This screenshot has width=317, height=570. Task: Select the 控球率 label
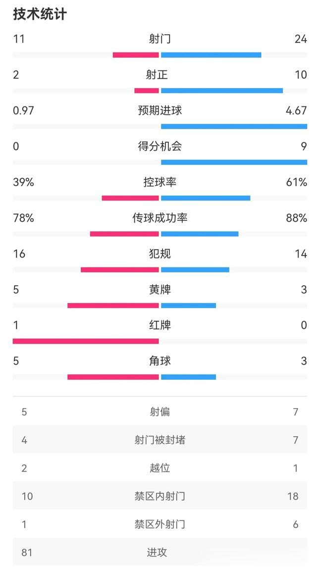click(x=159, y=182)
